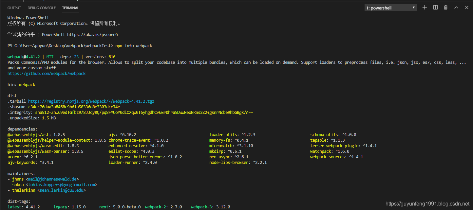This screenshot has width=473, height=210.
Task: Click the loader-runner dependency
Action: tap(133, 163)
